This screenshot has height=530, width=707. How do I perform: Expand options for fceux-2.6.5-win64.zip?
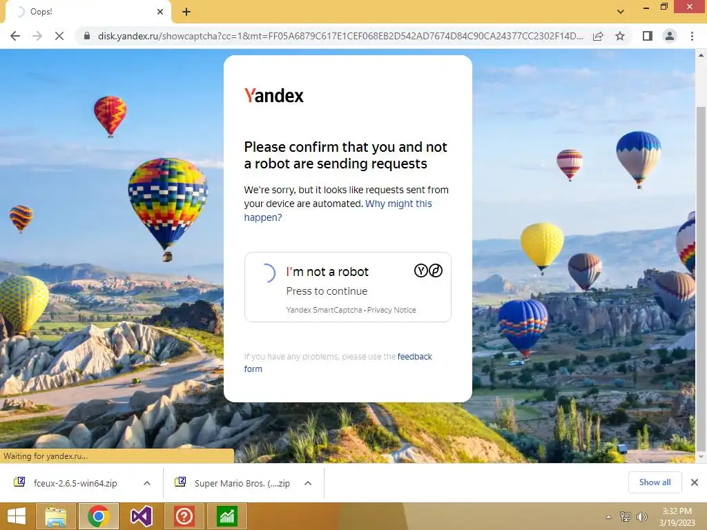147,483
